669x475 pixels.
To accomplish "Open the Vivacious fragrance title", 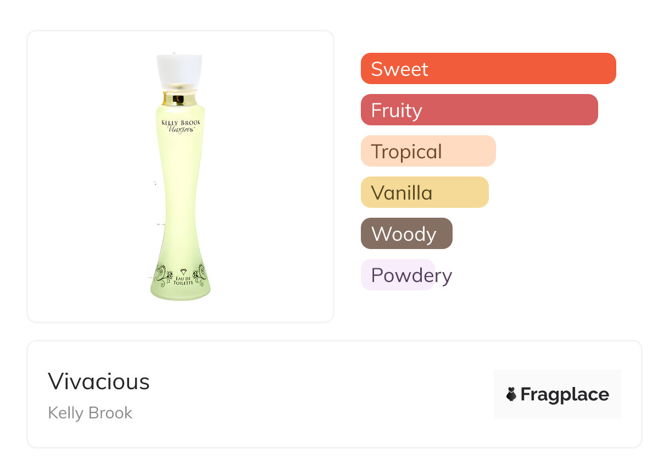I will (99, 381).
